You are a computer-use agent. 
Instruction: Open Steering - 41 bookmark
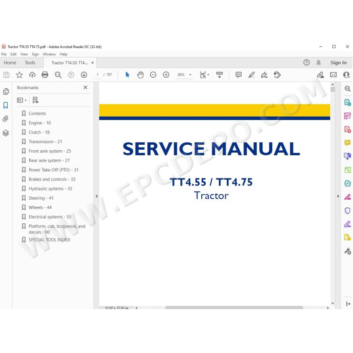pos(41,198)
